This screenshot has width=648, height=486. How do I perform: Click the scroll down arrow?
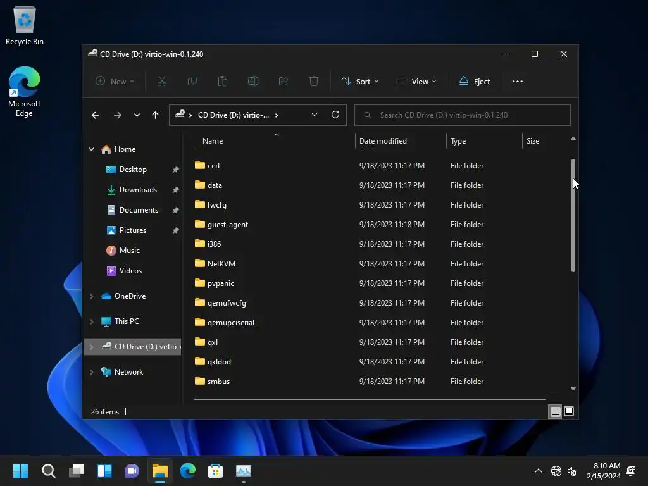[573, 388]
